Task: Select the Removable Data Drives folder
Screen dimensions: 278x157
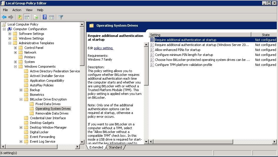Action: click(x=52, y=113)
